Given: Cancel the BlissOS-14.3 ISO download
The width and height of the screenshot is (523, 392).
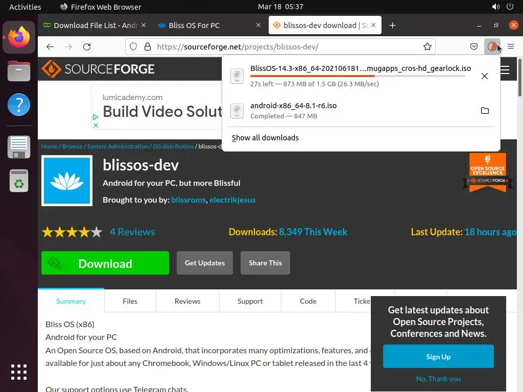Looking at the screenshot, I should click(485, 76).
